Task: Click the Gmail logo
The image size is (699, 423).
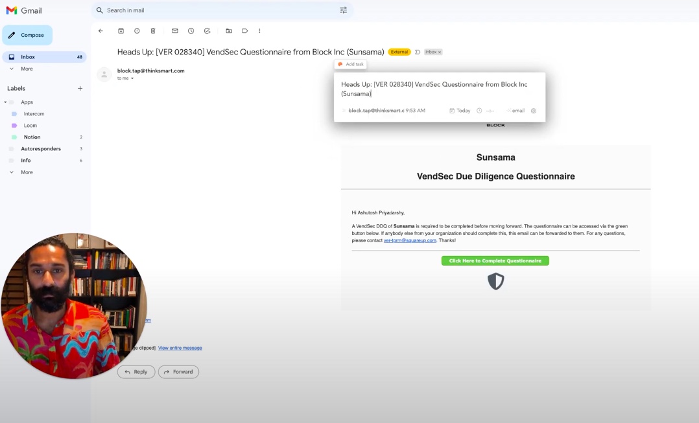Action: (x=24, y=10)
